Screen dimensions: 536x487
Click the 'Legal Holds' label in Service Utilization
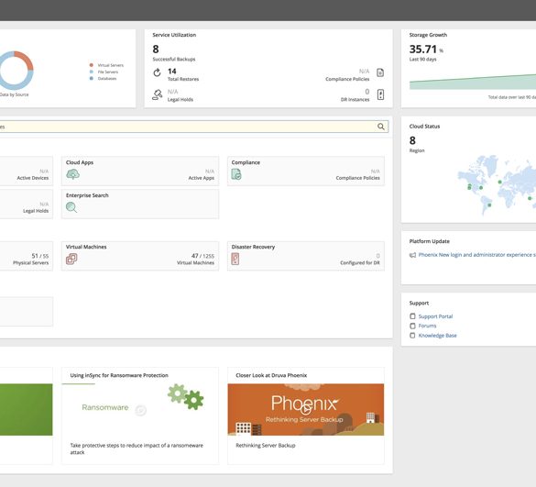pyautogui.click(x=180, y=100)
